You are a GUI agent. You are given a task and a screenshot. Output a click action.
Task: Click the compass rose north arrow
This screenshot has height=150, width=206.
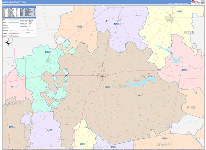(9, 42)
